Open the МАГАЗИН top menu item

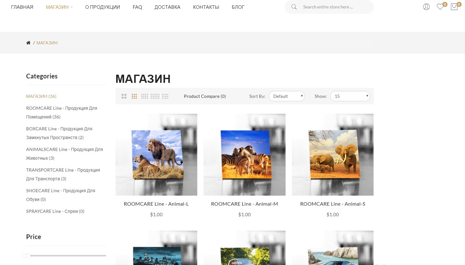(x=57, y=7)
